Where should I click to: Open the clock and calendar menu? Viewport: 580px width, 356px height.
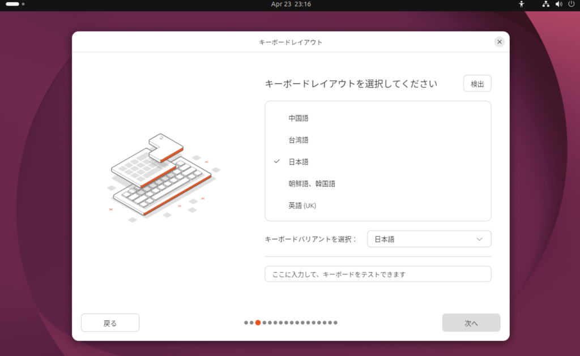(x=290, y=4)
